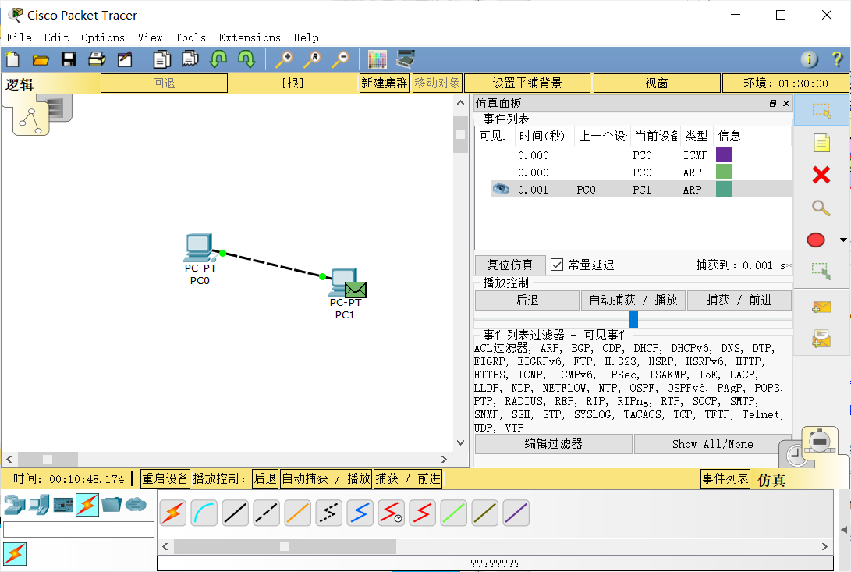Click green info box of PC0 ARP event
Image resolution: width=851 pixels, height=572 pixels.
click(x=723, y=172)
